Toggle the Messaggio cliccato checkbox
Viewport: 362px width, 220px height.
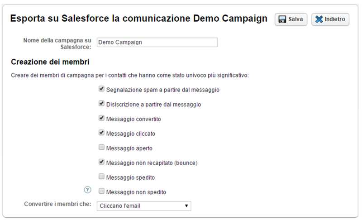[102, 133]
